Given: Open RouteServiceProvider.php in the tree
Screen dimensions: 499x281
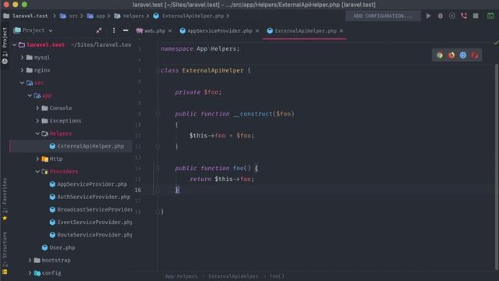Looking at the screenshot, I should click(x=94, y=235).
